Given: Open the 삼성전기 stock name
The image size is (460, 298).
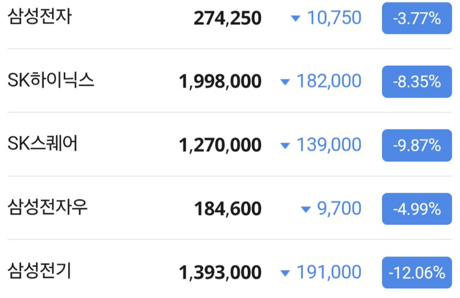Looking at the screenshot, I should pyautogui.click(x=39, y=271).
